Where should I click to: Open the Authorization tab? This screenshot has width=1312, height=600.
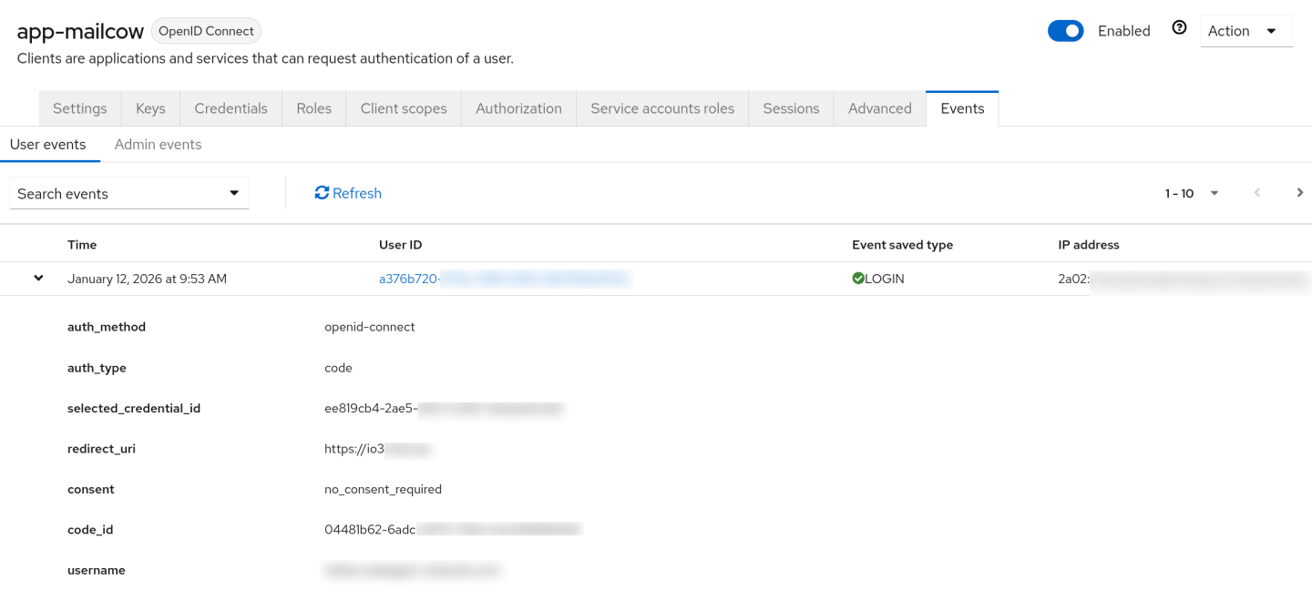(x=518, y=107)
